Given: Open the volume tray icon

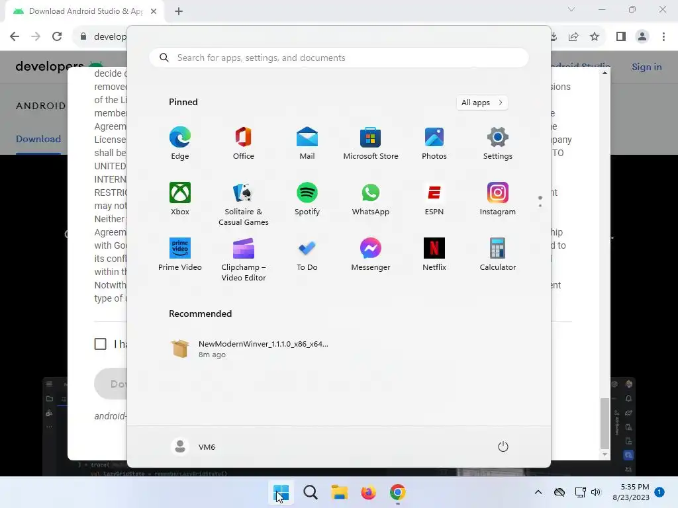Looking at the screenshot, I should [x=596, y=492].
